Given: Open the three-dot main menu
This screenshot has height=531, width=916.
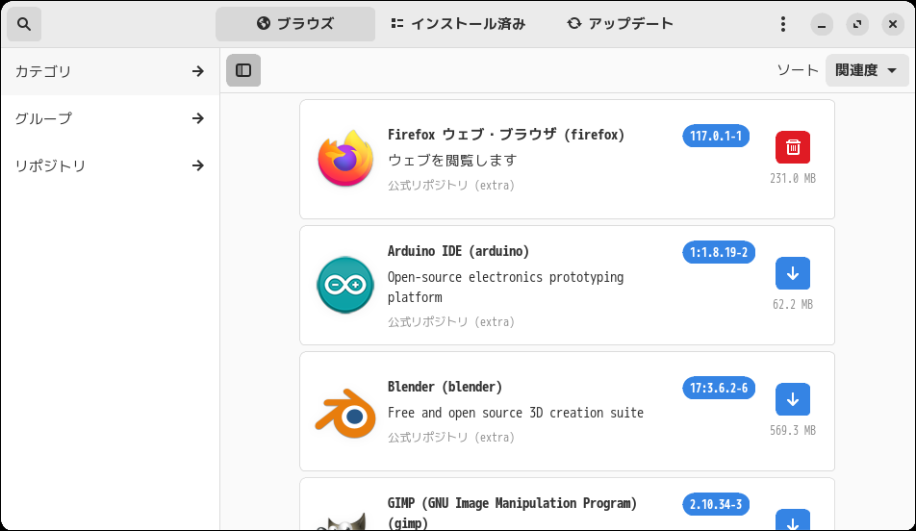Looking at the screenshot, I should pyautogui.click(x=783, y=24).
